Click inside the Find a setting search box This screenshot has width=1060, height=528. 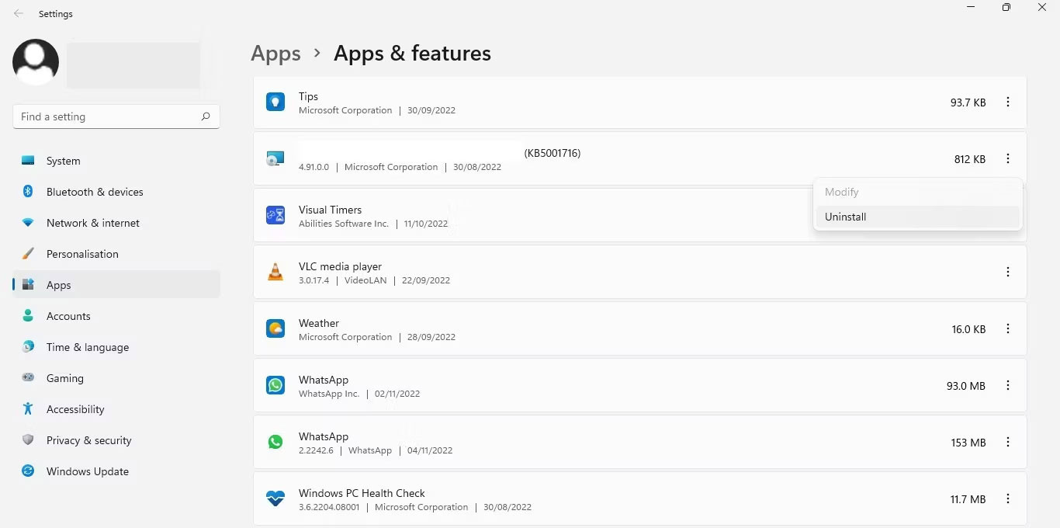[x=109, y=116]
